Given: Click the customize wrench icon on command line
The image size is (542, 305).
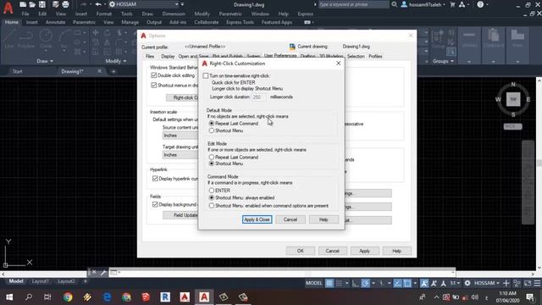Looking at the screenshot, I should click(x=103, y=273).
